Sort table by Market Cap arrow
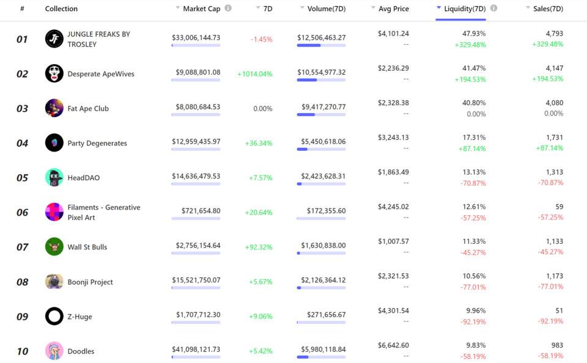Image resolution: width=587 pixels, height=363 pixels. tap(178, 7)
